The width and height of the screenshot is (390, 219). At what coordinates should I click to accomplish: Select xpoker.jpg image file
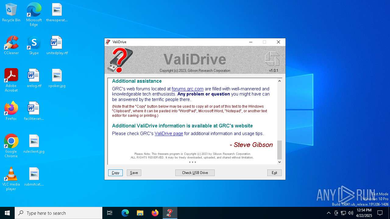[57, 78]
